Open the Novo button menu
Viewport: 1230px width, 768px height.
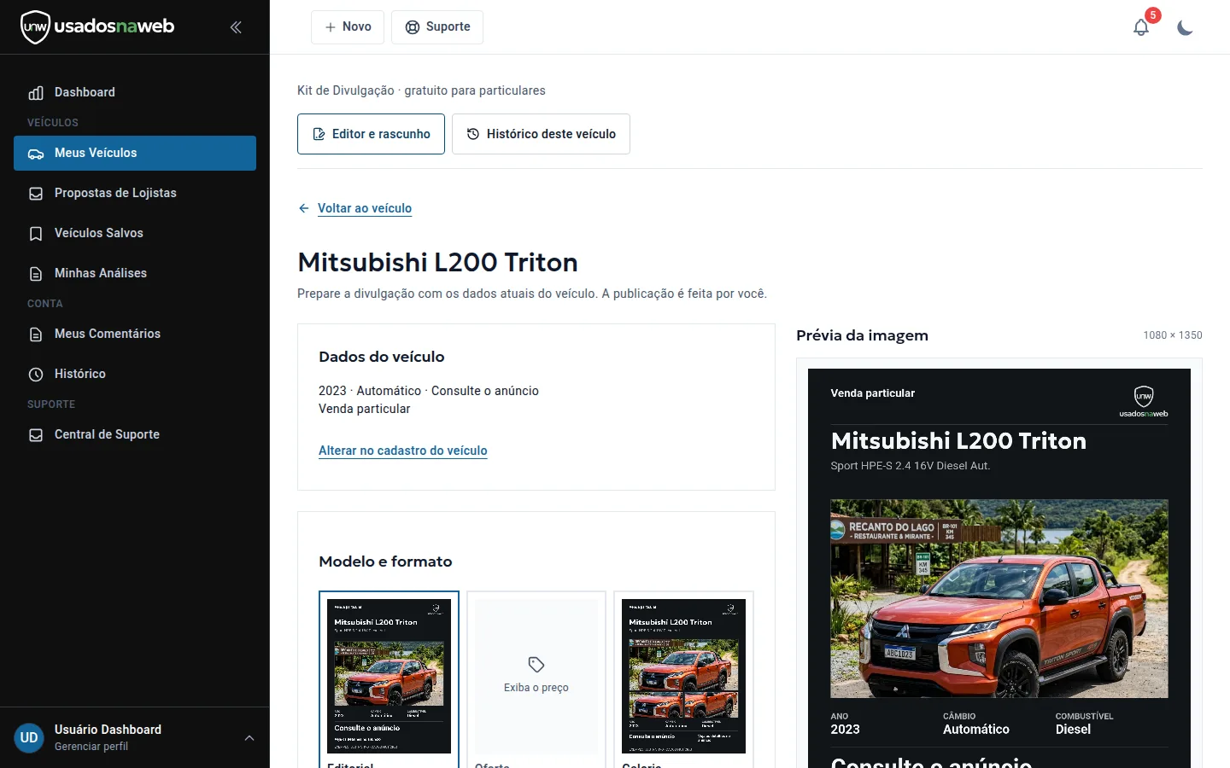[348, 27]
